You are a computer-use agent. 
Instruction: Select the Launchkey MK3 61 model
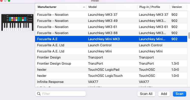103,27
